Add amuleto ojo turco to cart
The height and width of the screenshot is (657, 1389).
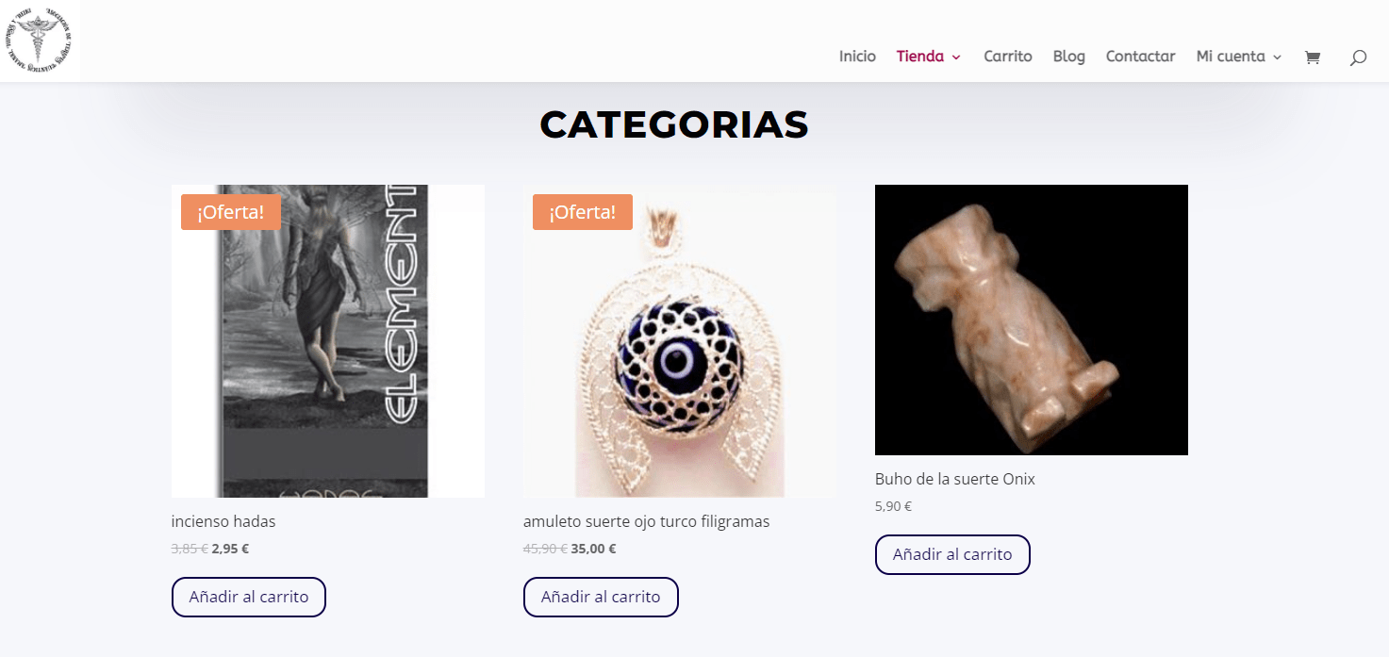[x=601, y=597]
